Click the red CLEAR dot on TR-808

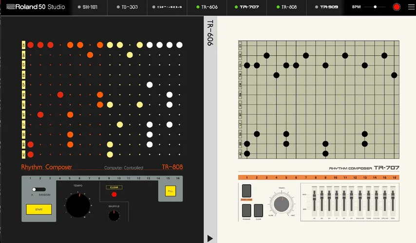(114, 194)
